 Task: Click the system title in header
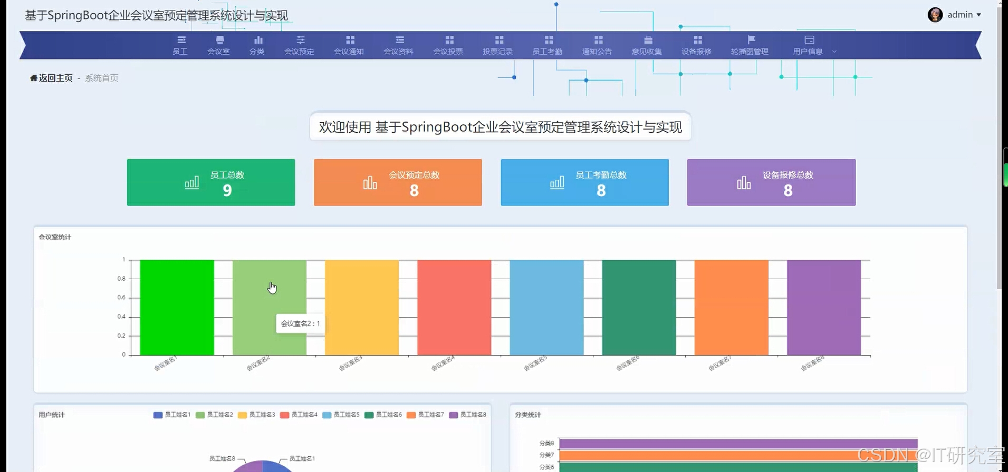tap(157, 15)
